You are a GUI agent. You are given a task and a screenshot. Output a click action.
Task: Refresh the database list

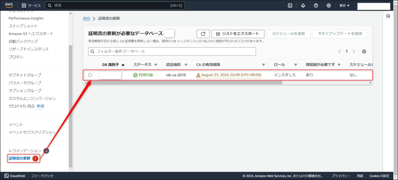pyautogui.click(x=203, y=34)
